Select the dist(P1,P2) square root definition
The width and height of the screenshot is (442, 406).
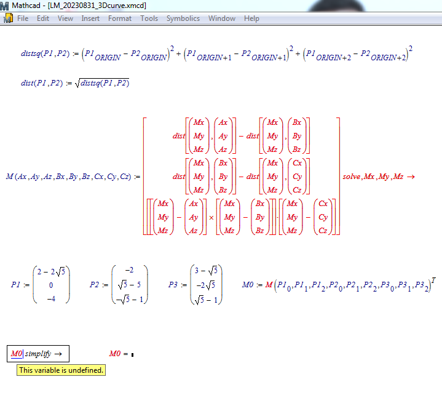pos(75,83)
